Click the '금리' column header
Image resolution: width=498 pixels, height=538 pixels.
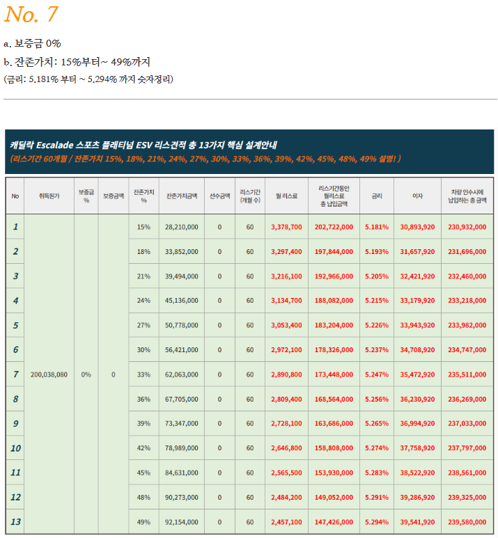(x=377, y=196)
